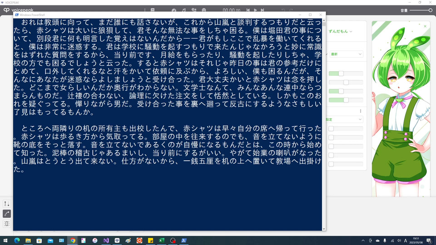Screen dimensions: 436x245
Task: Click the Windows PowerShell title bar icon
Action: pos(17,15)
